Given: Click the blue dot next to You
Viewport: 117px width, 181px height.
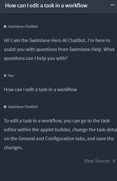Looking at the screenshot, I should (x=5, y=76).
